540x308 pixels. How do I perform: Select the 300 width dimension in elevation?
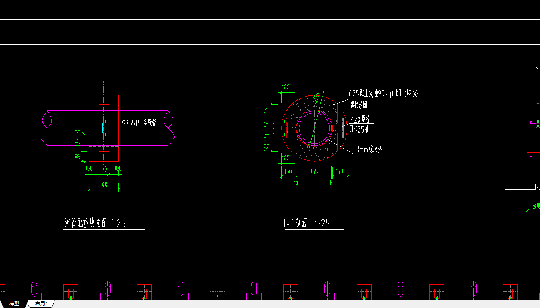pyautogui.click(x=103, y=184)
